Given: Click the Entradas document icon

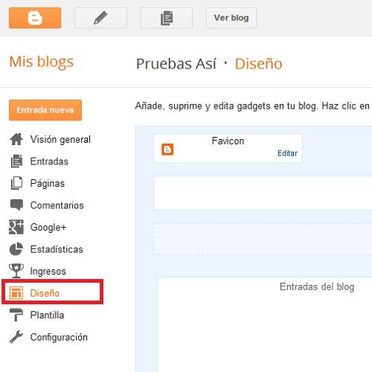Looking at the screenshot, I should tap(16, 161).
